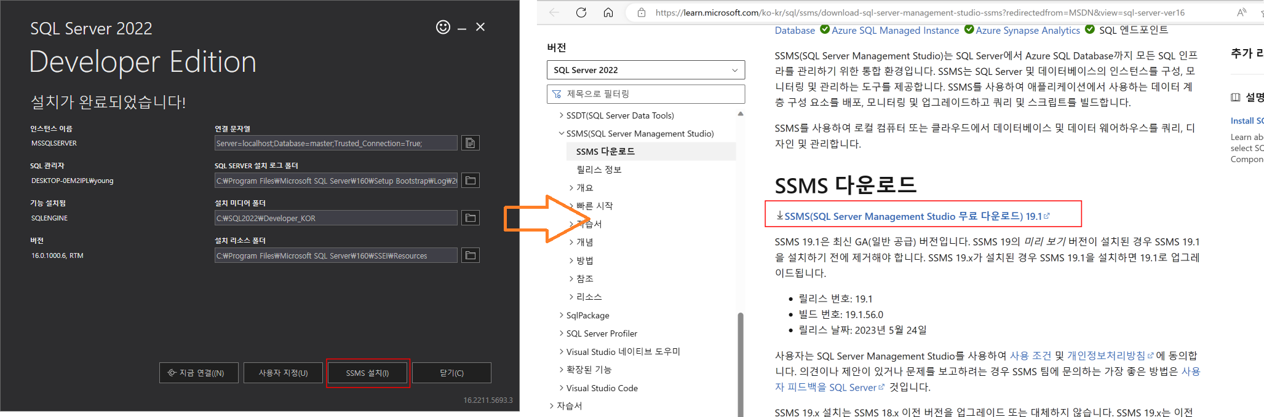This screenshot has height=417, width=1264.
Task: Expand the bottom 자습서 tree item
Action: (552, 406)
